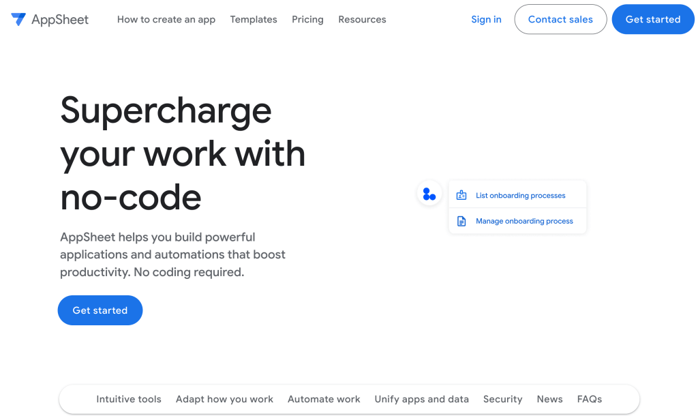Select the Manage onboarding process option

(523, 220)
